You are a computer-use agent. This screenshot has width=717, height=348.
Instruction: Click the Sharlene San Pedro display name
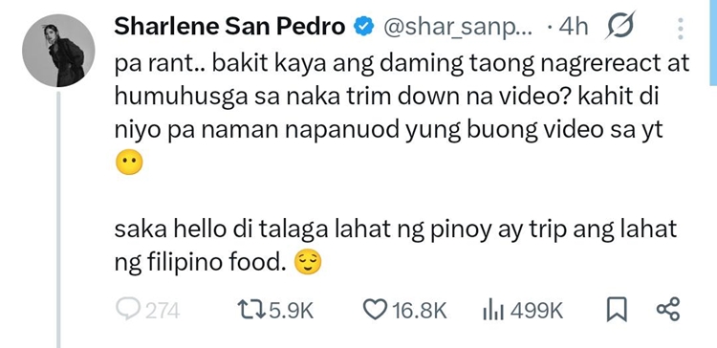(229, 27)
